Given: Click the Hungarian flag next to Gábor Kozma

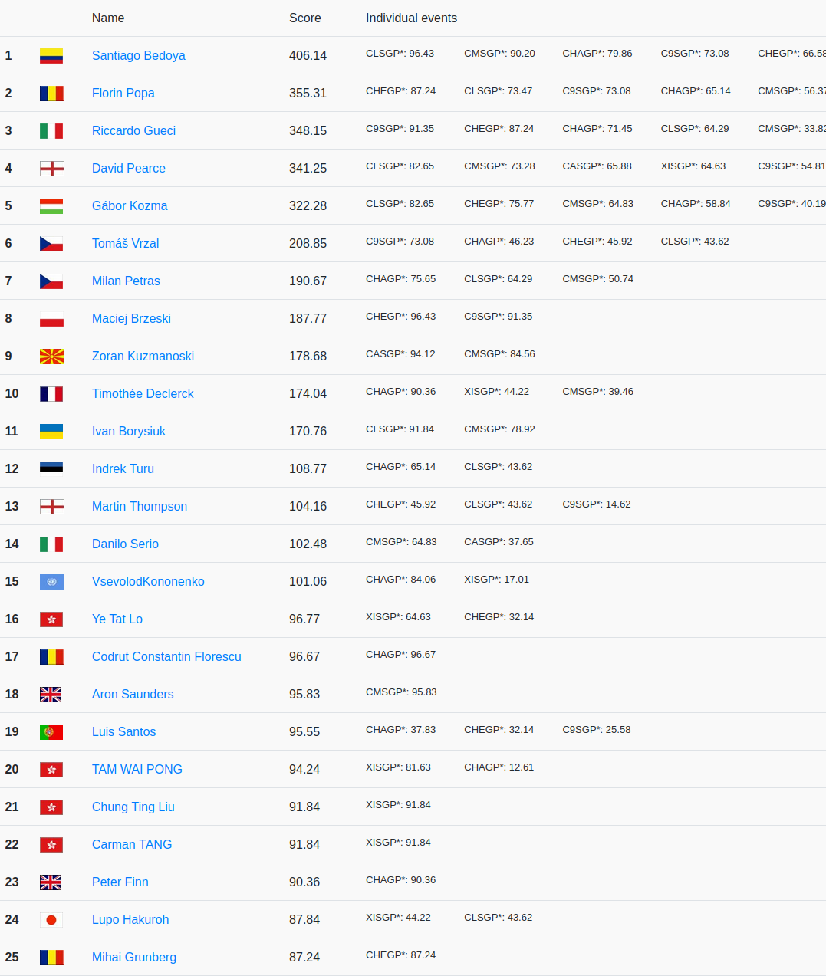Looking at the screenshot, I should coord(51,206).
